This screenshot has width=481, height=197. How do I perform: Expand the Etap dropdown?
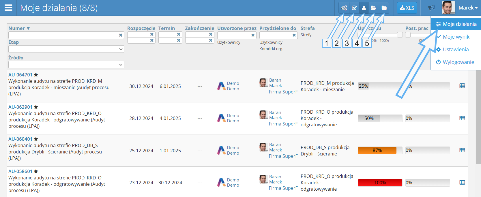[66, 49]
